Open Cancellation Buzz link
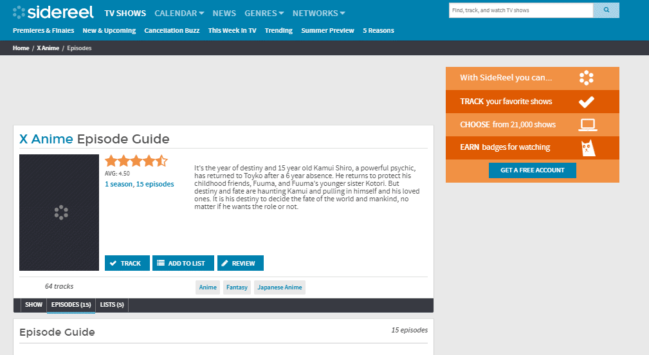649x355 pixels. (x=172, y=31)
